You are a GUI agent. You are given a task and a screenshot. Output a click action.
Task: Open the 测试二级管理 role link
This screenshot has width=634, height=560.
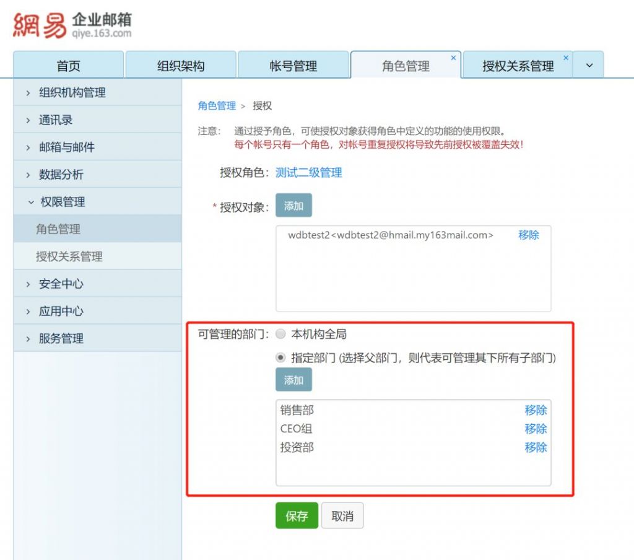tap(308, 173)
